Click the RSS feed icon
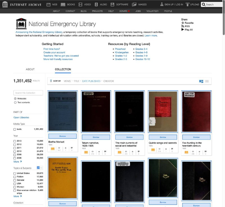 click(183, 26)
